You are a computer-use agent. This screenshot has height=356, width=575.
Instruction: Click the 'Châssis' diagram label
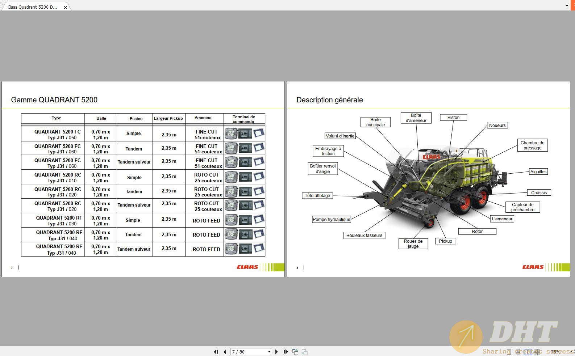(x=539, y=193)
